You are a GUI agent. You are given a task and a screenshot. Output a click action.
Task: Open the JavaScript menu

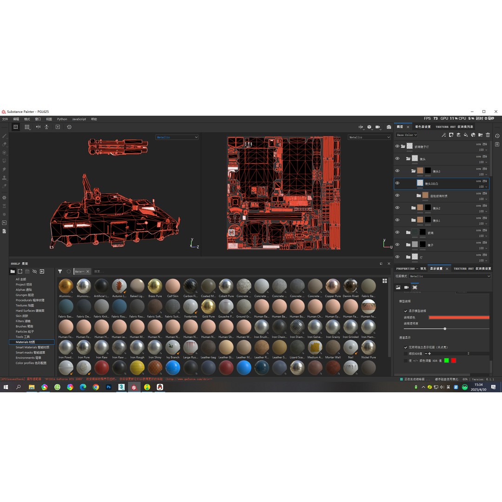(79, 119)
